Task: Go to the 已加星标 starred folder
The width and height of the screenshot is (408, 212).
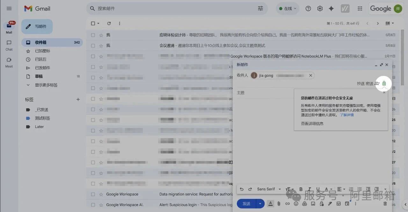Action: tap(42, 51)
